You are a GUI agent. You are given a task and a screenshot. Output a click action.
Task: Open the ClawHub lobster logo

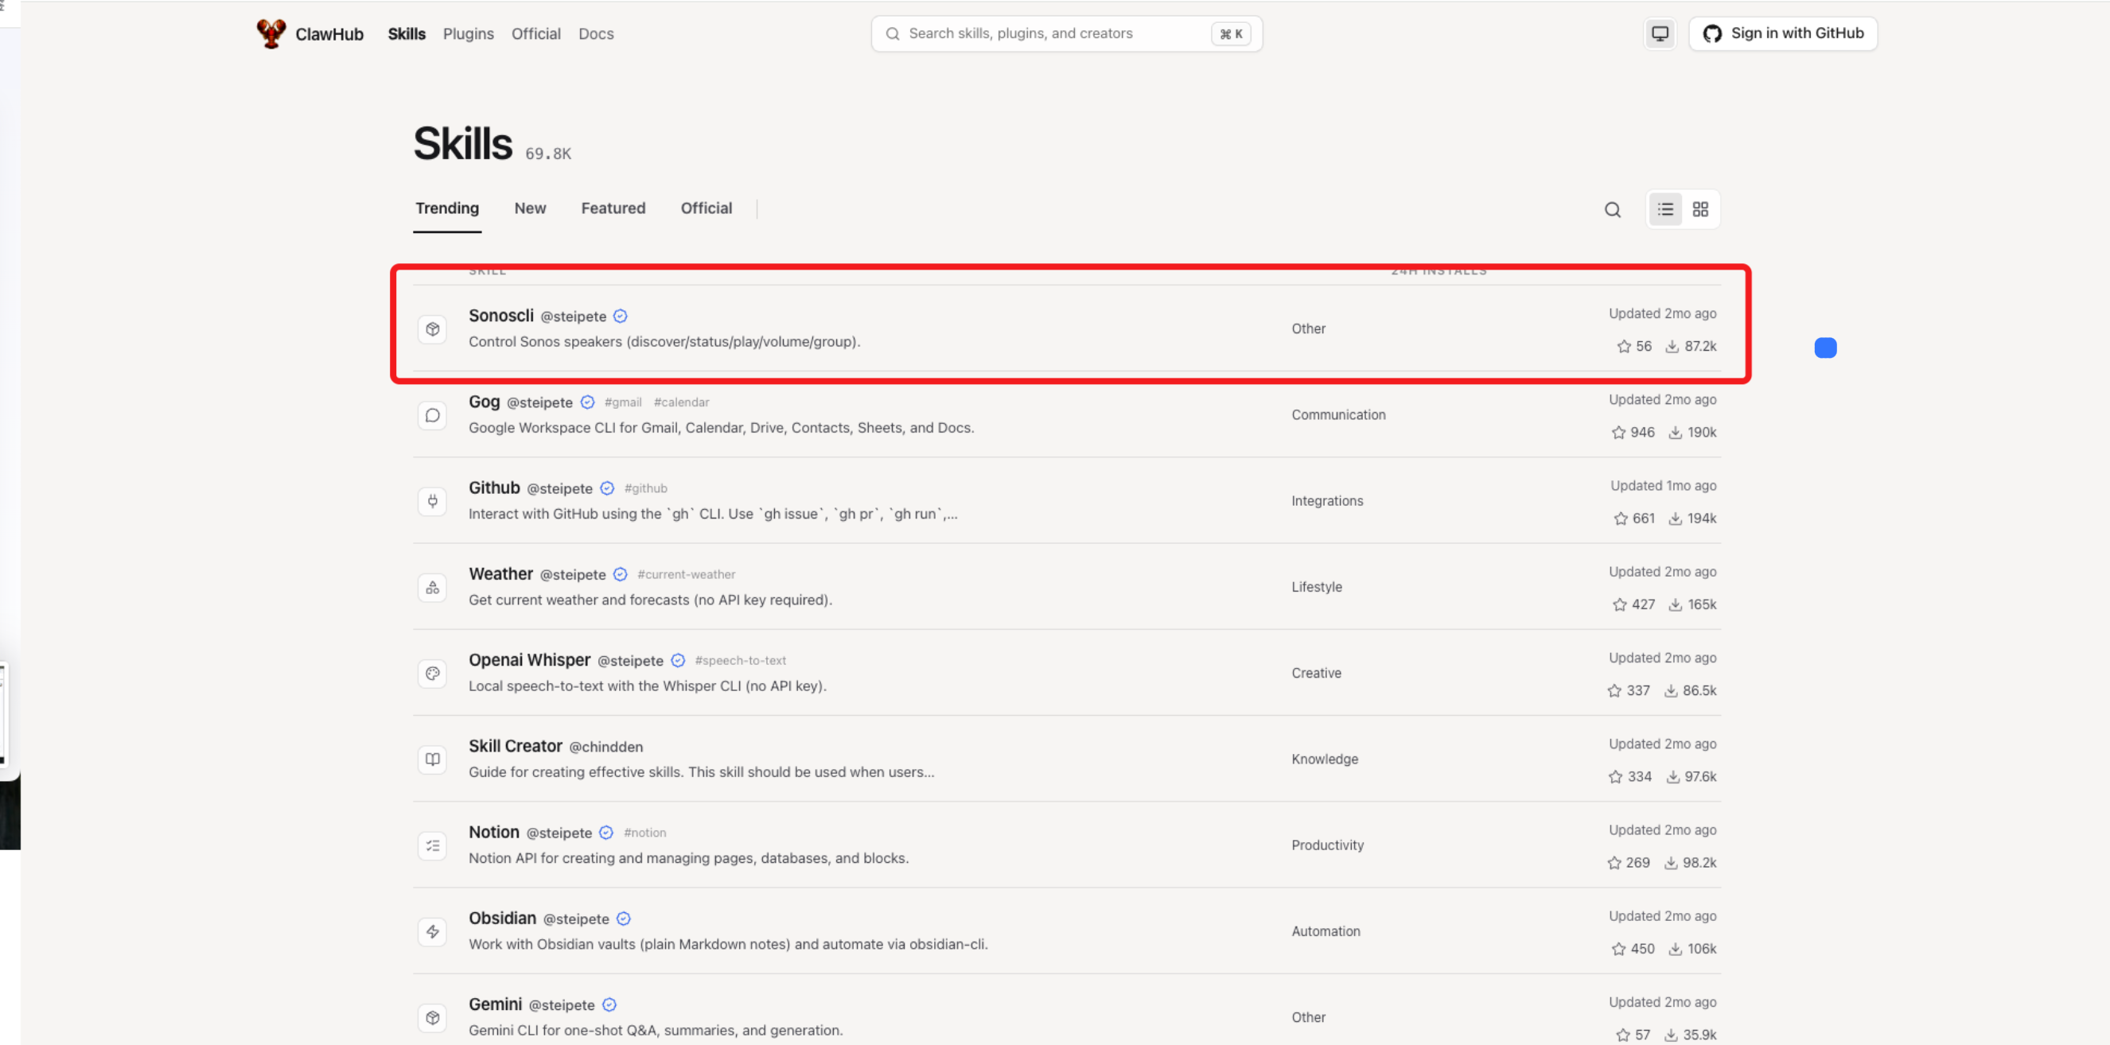[x=271, y=33]
